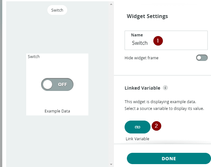The image size is (211, 167).
Task: Click the 'Select a source variable' text
Action: click(164, 109)
